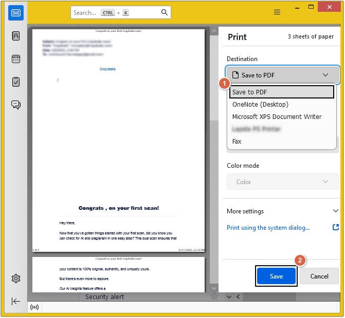Image resolution: width=345 pixels, height=318 pixels.
Task: Click preview scrollbar down arrow
Action: coord(214,288)
